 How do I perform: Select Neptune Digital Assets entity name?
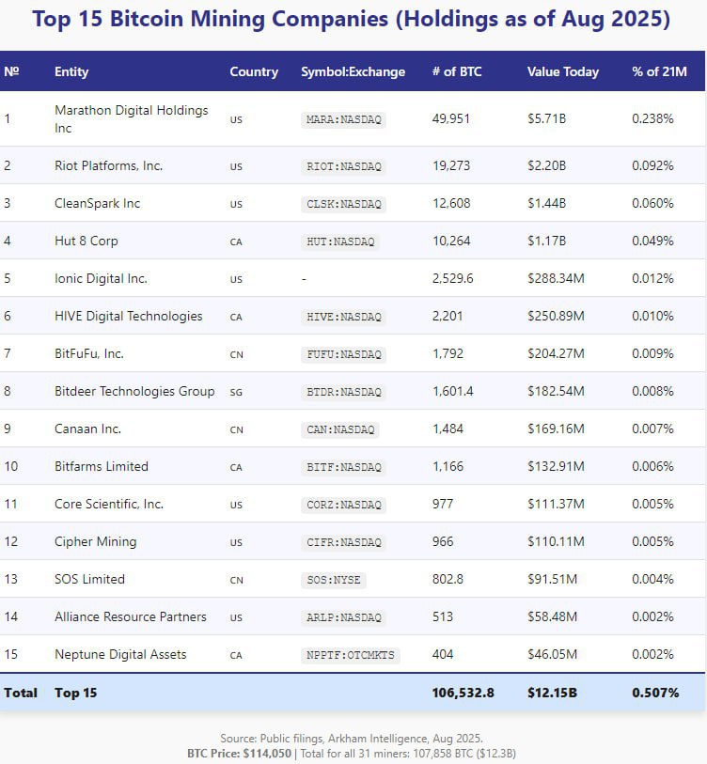pyautogui.click(x=120, y=654)
